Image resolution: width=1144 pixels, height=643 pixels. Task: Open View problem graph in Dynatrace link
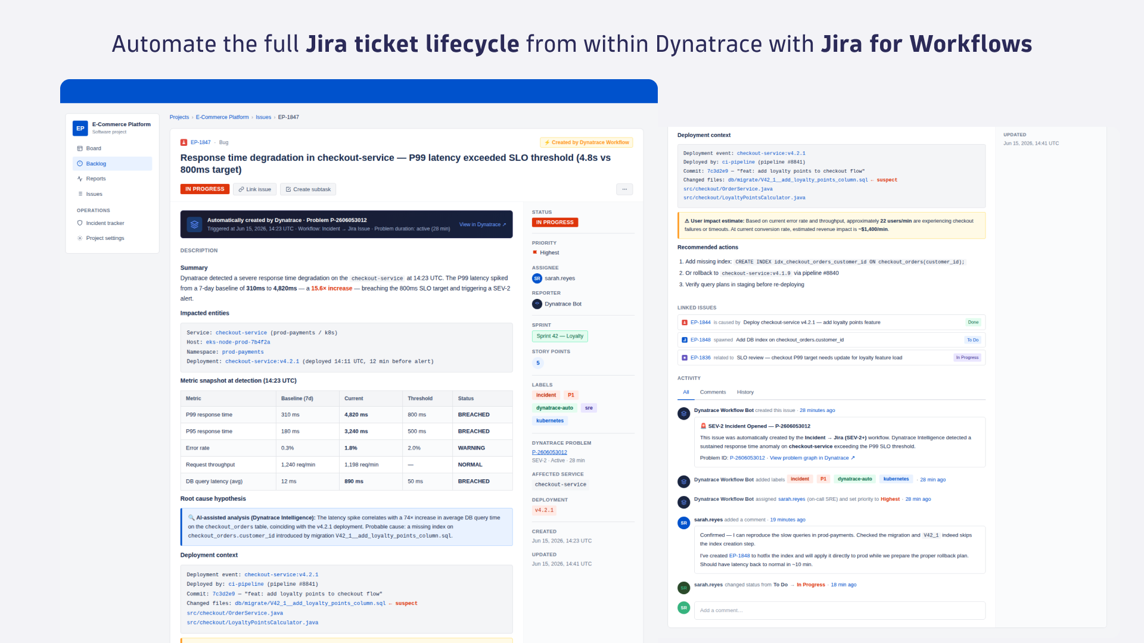(812, 458)
